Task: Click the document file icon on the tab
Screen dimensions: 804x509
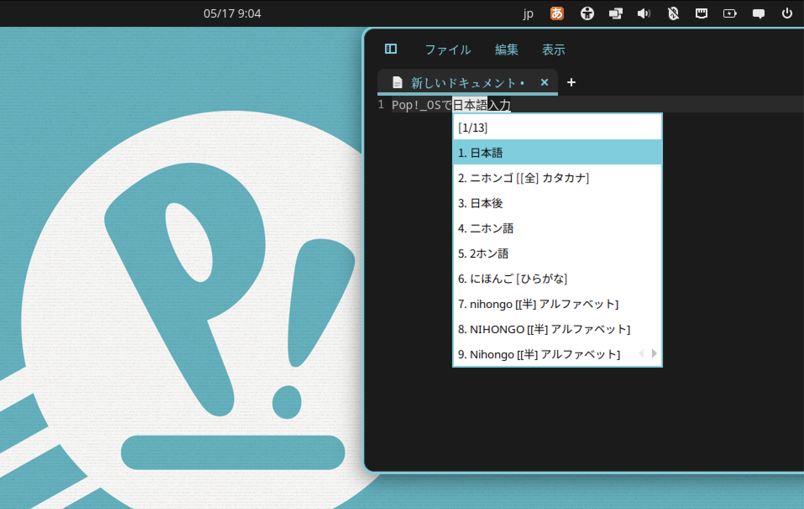Action: [397, 82]
